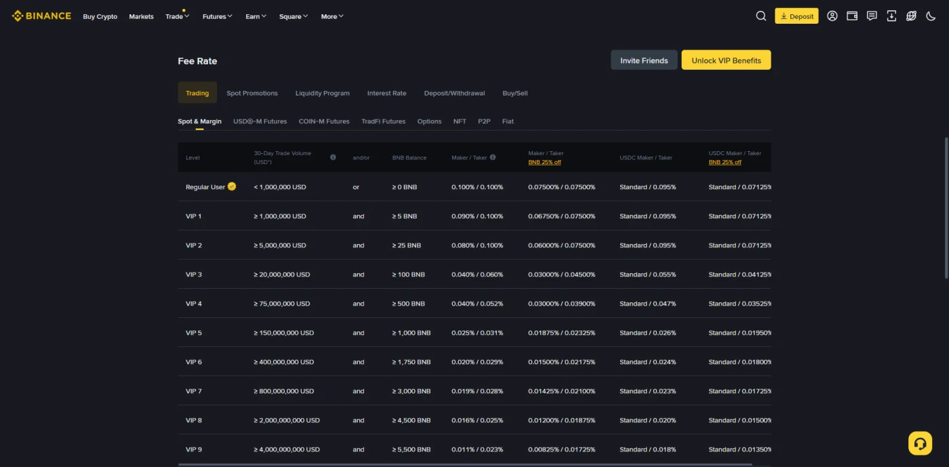Select the Options sub-tab
949x467 pixels.
pyautogui.click(x=429, y=121)
